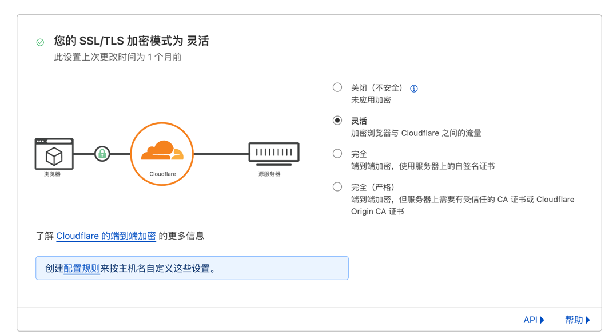The width and height of the screenshot is (609, 335).
Task: Select the 完全（严格）encryption mode
Action: [x=337, y=185]
